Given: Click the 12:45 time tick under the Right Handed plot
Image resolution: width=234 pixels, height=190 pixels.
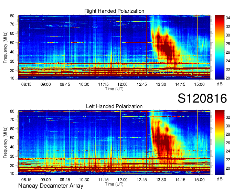Looking at the screenshot, I should (142, 84).
